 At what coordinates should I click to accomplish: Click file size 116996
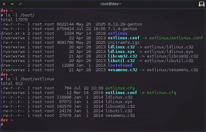[x=64, y=97]
